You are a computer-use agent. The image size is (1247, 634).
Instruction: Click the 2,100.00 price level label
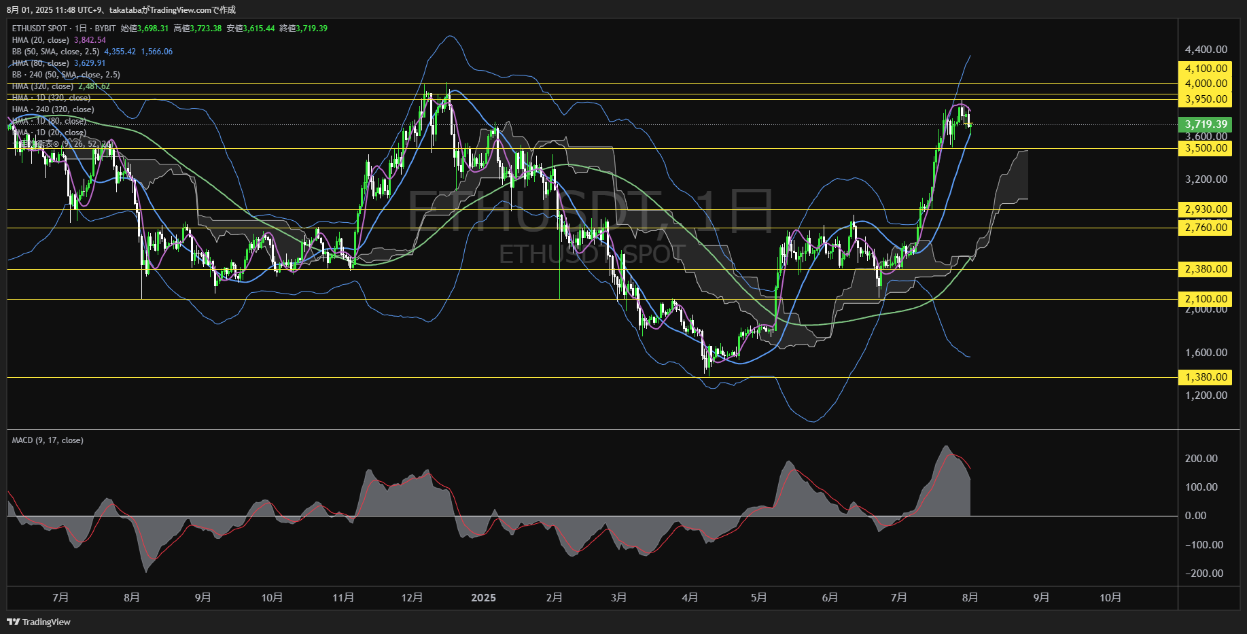point(1205,299)
